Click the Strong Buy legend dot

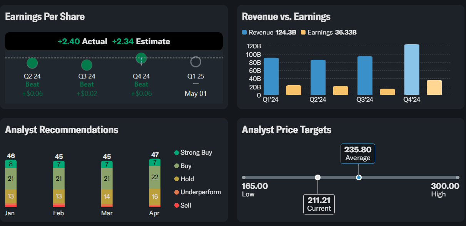tap(177, 153)
